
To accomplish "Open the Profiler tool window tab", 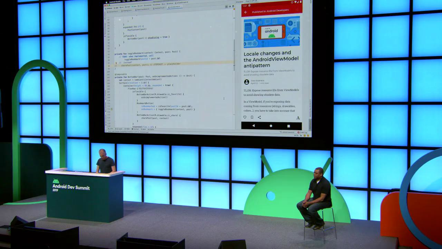I will click(151, 129).
